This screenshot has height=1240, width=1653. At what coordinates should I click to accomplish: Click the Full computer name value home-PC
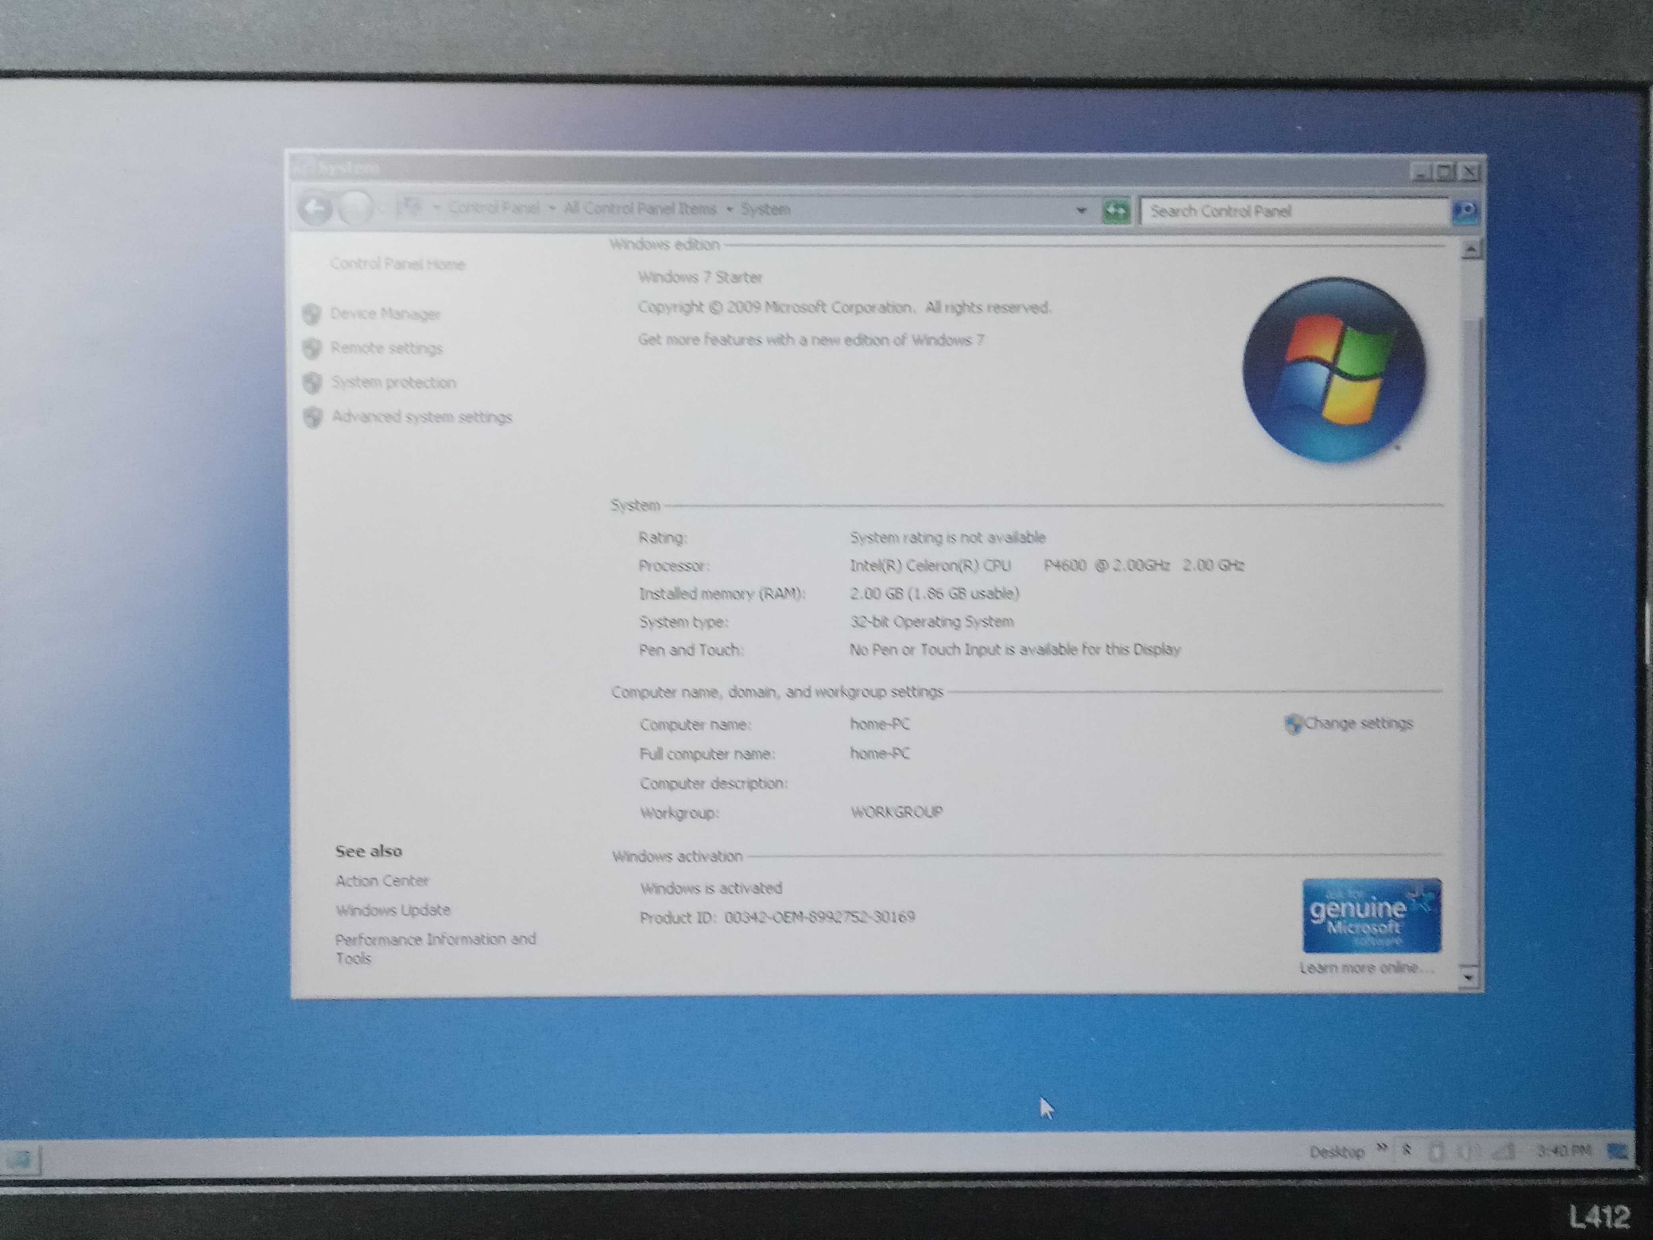(x=880, y=754)
